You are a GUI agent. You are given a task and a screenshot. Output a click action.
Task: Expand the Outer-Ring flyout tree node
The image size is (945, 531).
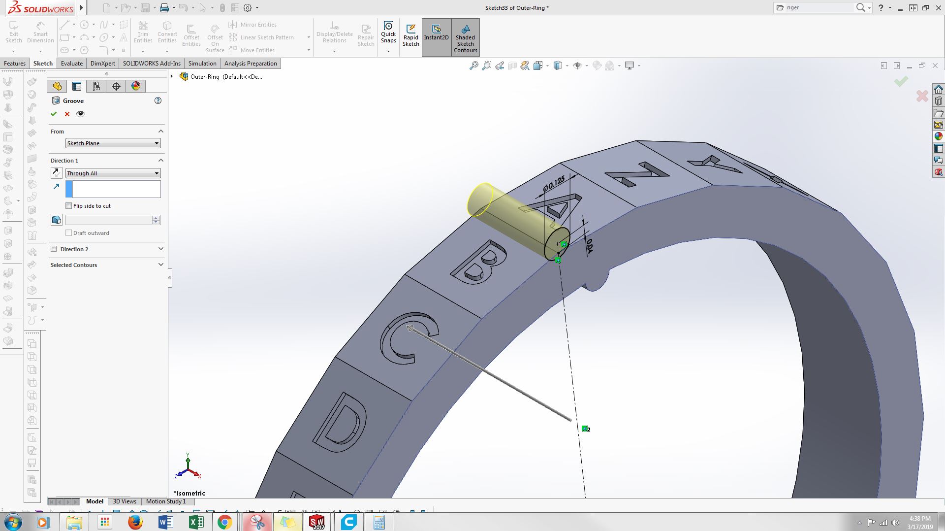tap(172, 76)
